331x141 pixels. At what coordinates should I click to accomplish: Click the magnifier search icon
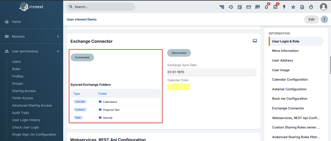[x=71, y=7]
